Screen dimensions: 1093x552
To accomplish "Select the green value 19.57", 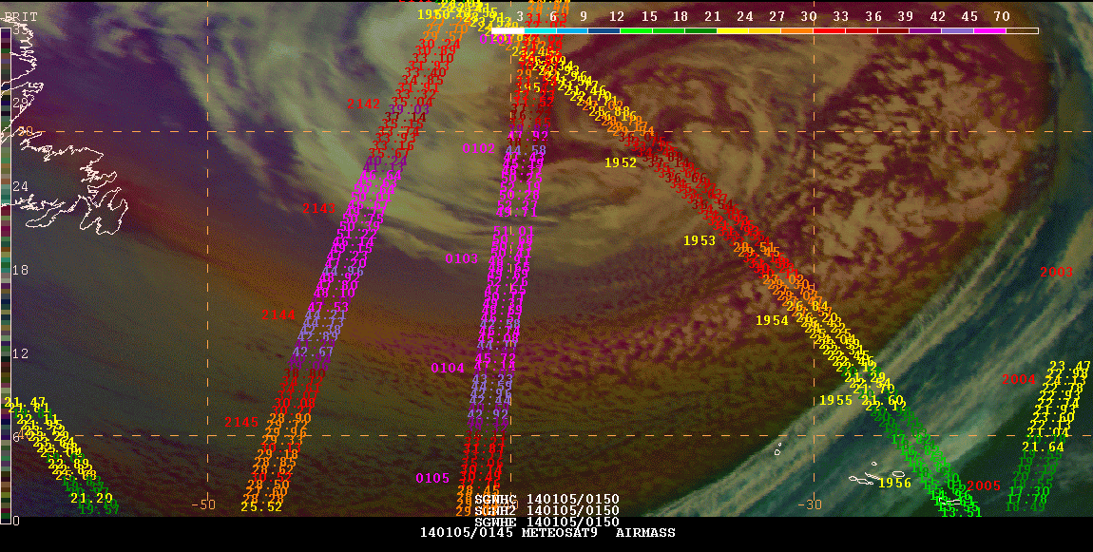I will pyautogui.click(x=98, y=509).
